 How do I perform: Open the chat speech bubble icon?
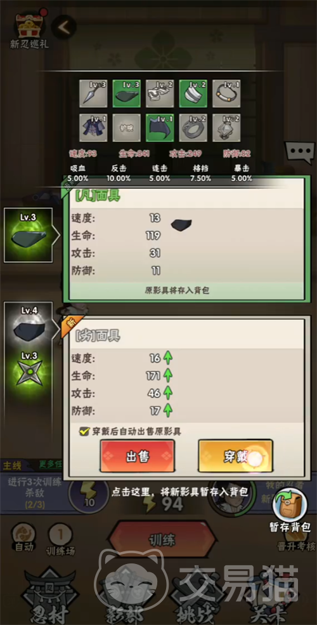pyautogui.click(x=299, y=152)
